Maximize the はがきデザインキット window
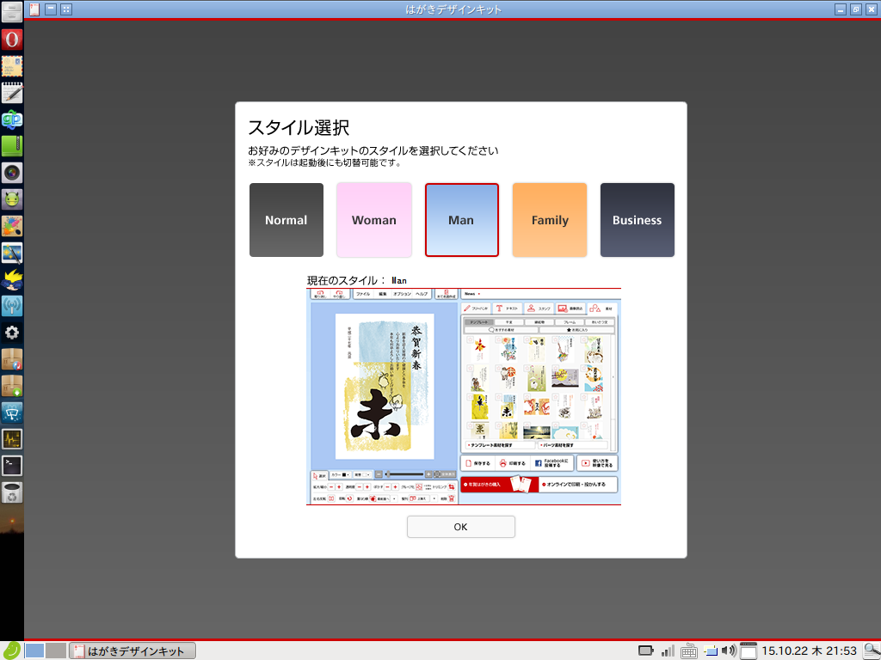Screen dimensions: 881x660 point(856,9)
